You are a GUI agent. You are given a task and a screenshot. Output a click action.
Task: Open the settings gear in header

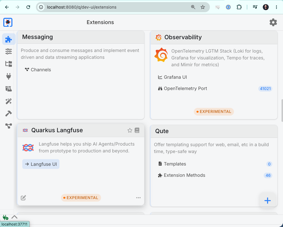(x=273, y=22)
